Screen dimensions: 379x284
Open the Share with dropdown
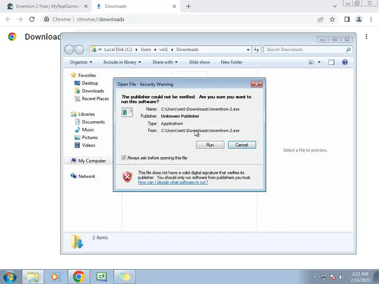(165, 62)
